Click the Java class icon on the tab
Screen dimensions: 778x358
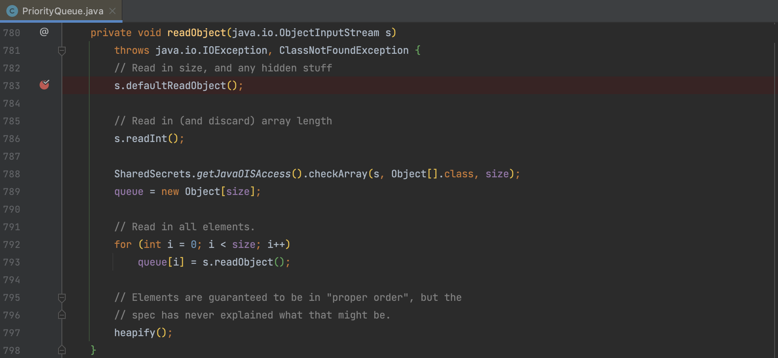point(12,11)
